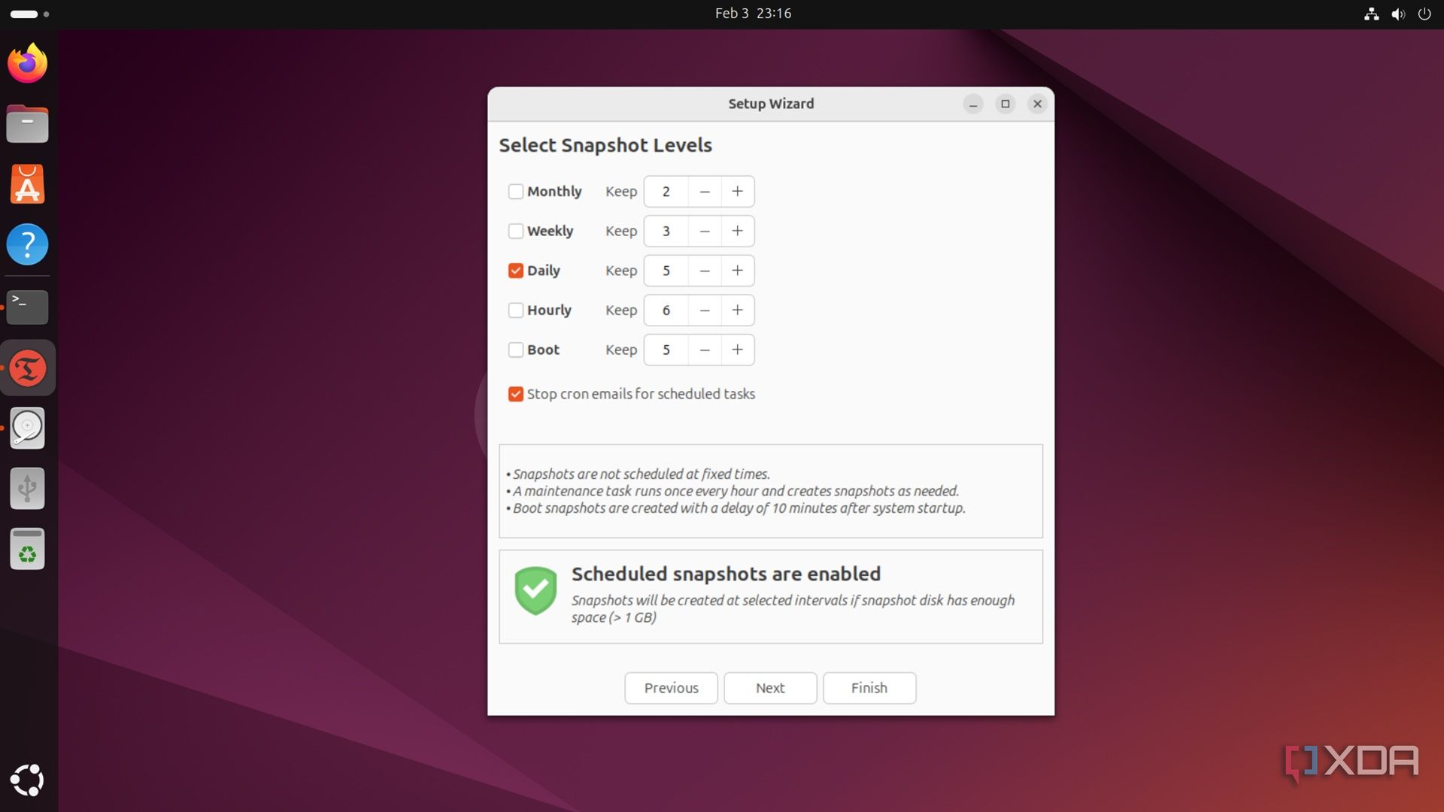
Task: Click the 'Snapshots will be created at selected intervals' text
Action: pos(793,609)
